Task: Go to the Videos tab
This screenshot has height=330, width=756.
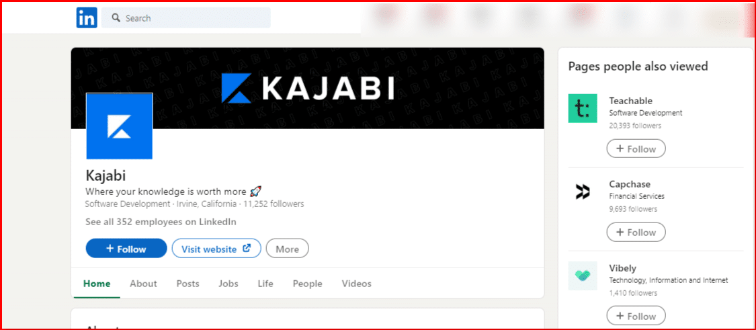Action: (357, 284)
